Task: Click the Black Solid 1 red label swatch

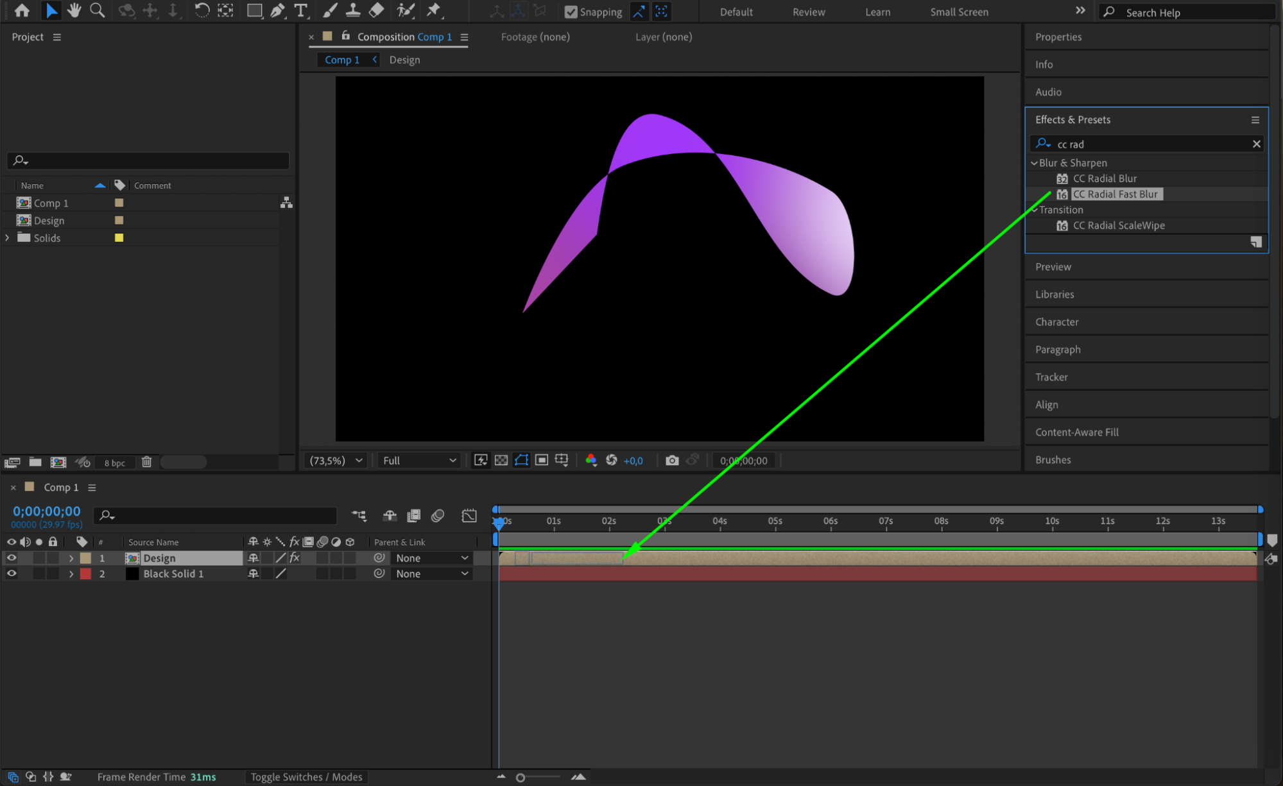Action: click(x=85, y=574)
